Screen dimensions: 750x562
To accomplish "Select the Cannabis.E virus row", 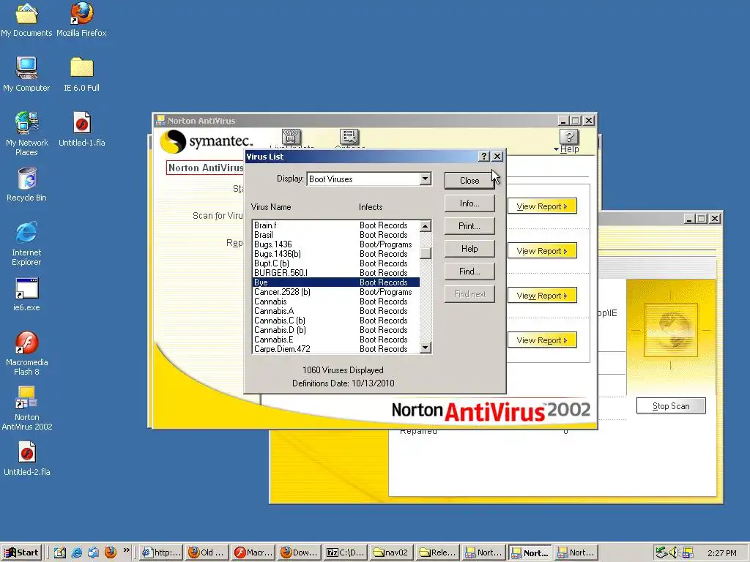I will click(335, 340).
